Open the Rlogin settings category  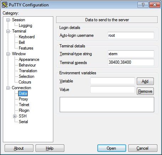[x=24, y=110]
